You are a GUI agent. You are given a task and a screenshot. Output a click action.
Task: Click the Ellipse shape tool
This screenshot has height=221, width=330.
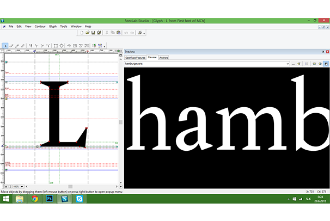click(x=62, y=46)
